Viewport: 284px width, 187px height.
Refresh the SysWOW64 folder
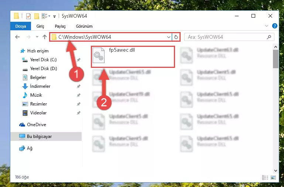click(176, 37)
